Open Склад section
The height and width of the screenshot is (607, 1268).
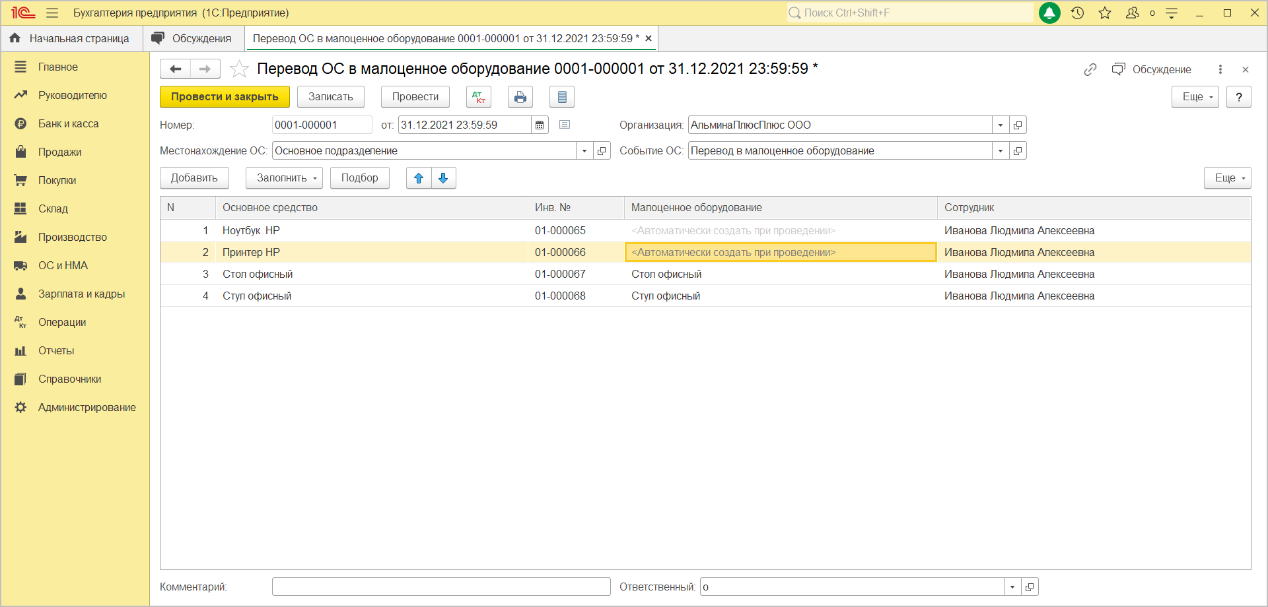point(53,208)
